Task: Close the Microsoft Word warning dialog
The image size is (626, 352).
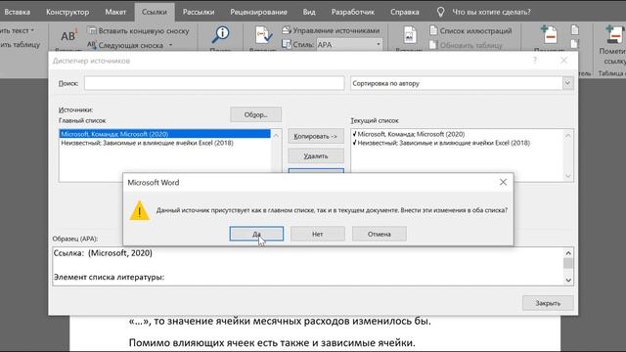Action: click(503, 182)
